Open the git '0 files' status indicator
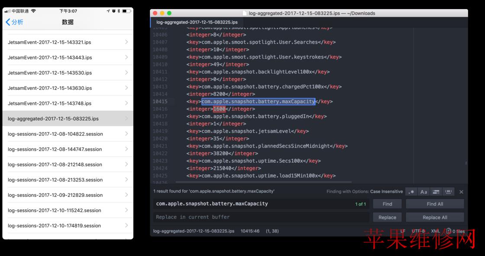 pos(455,231)
